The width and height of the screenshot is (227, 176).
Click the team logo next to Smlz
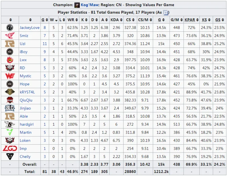click(10, 36)
